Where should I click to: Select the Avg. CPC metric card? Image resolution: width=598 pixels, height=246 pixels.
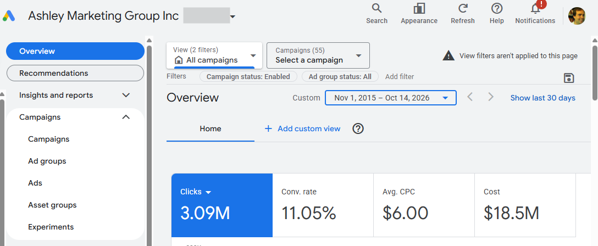point(424,205)
